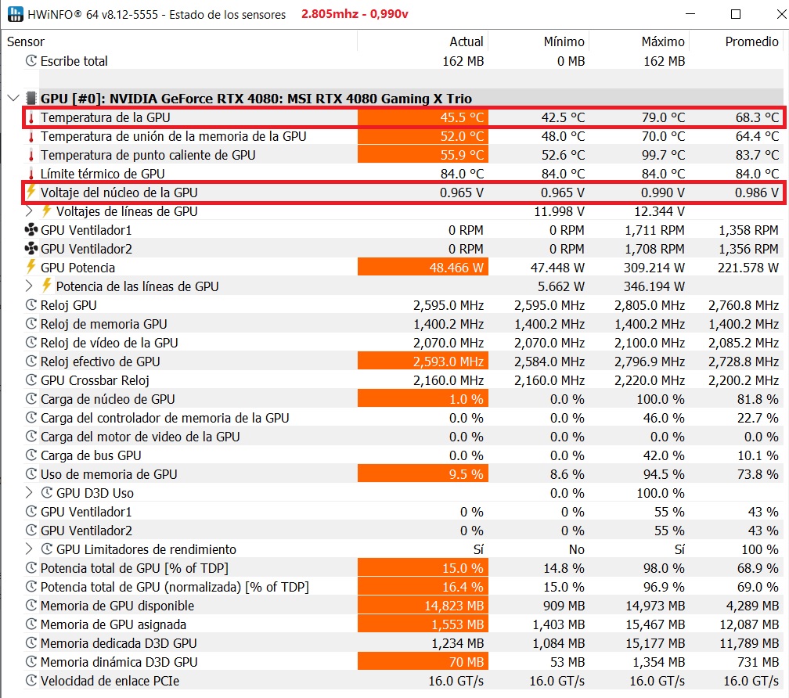Image resolution: width=789 pixels, height=698 pixels.
Task: Click clock icon beside Memoria dinámica D3D GPU
Action: point(31,662)
